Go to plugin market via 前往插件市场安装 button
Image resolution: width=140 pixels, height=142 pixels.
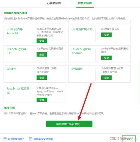(69, 124)
